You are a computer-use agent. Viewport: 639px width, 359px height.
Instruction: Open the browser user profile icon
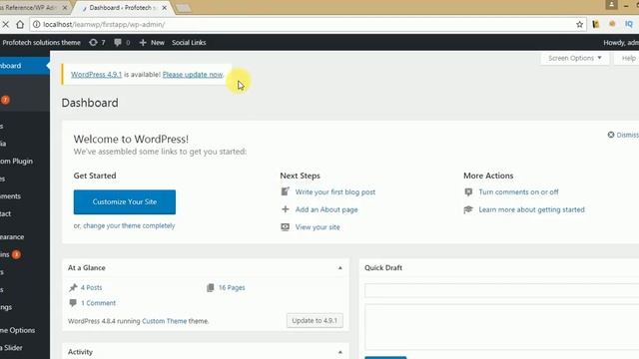coord(611,5)
